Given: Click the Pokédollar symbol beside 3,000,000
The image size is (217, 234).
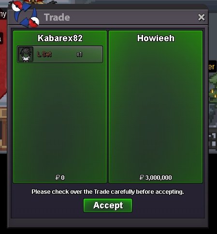Looking at the screenshot, I should click(x=142, y=177).
